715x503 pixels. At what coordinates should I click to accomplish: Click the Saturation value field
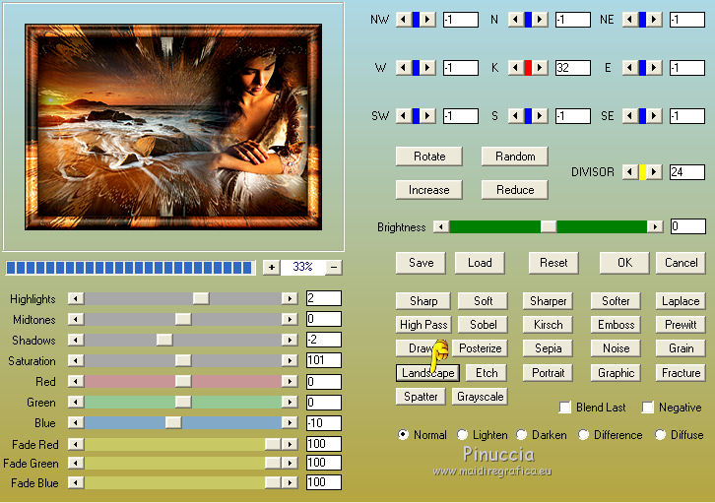click(324, 360)
